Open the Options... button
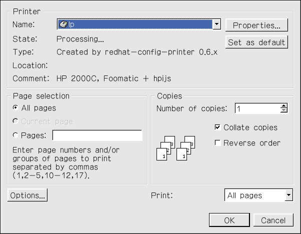 27,195
